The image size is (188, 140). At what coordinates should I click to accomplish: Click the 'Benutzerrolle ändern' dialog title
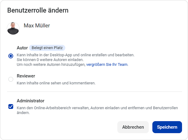(38, 10)
